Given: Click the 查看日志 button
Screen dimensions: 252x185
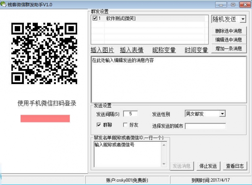Looking at the screenshot, I should [235, 166].
